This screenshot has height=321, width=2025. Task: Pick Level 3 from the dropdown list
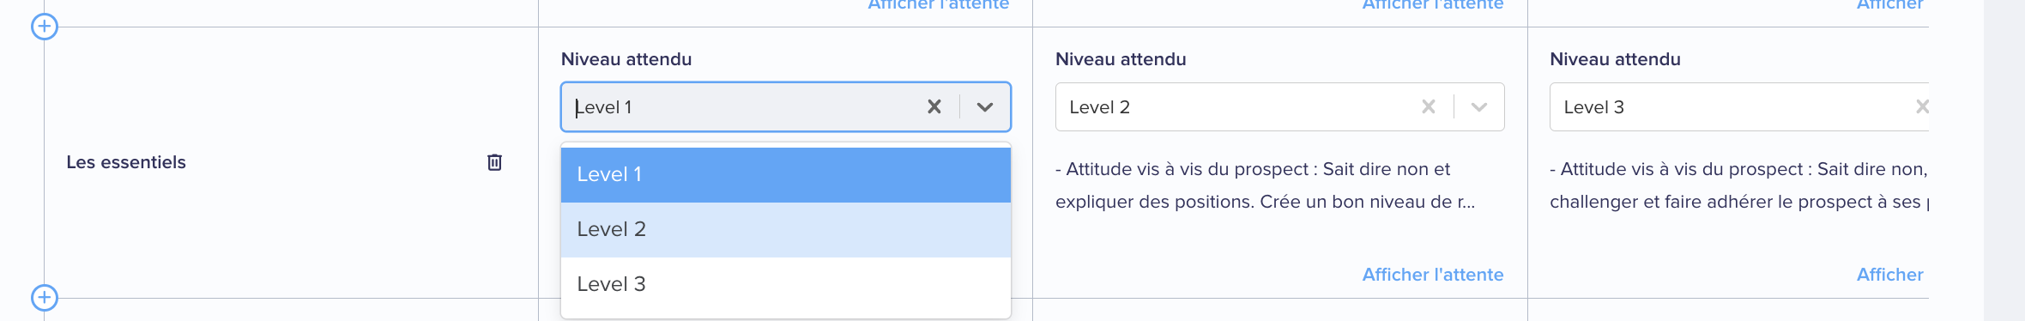(x=786, y=285)
